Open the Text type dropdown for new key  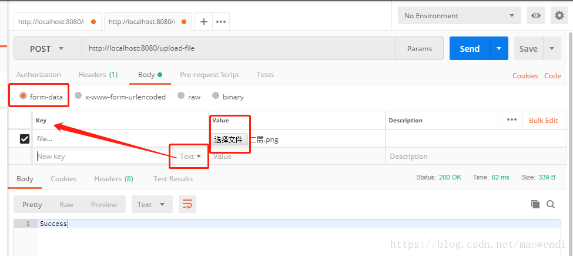coord(190,157)
